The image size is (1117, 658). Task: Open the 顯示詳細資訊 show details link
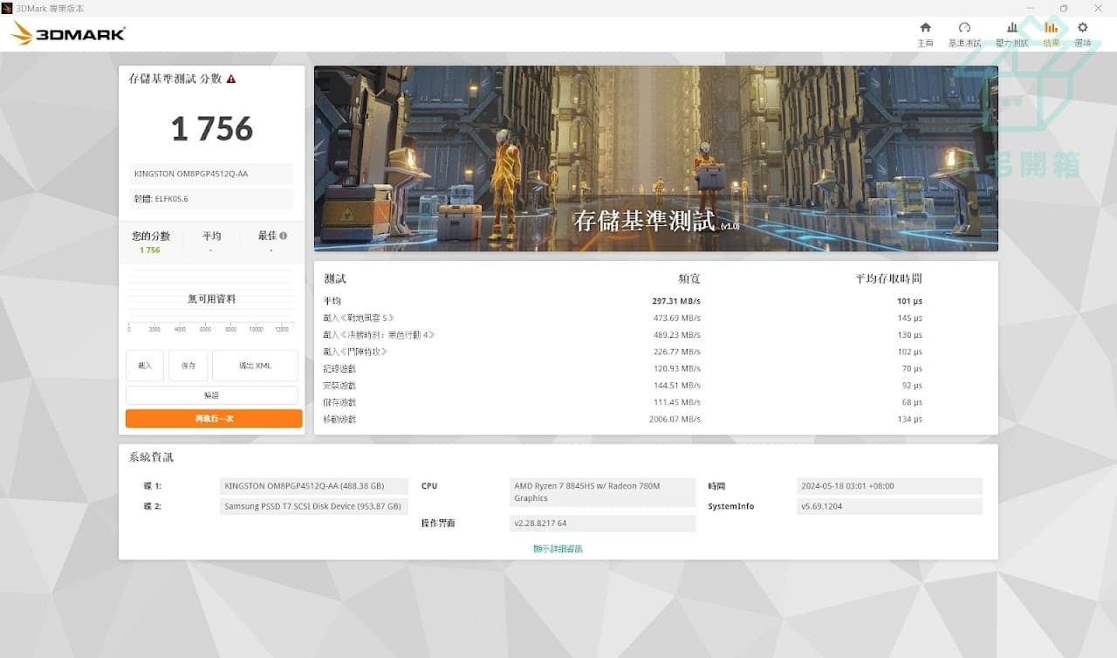click(558, 549)
